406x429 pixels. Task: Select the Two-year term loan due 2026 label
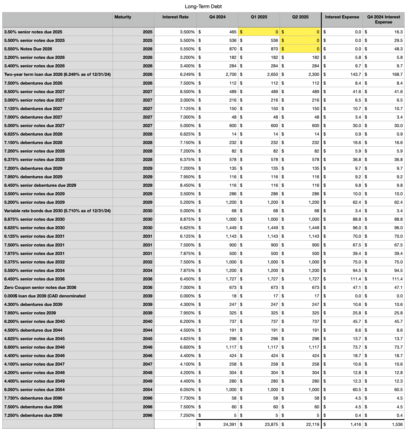(57, 74)
